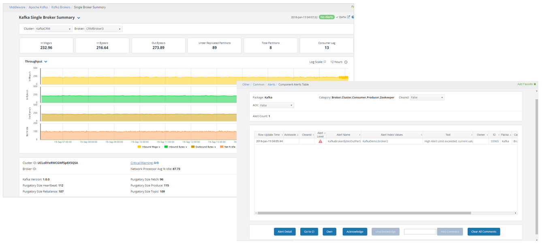Viewport: 543px width, 248px height.
Task: Click the comment text input field
Action: tap(420, 231)
